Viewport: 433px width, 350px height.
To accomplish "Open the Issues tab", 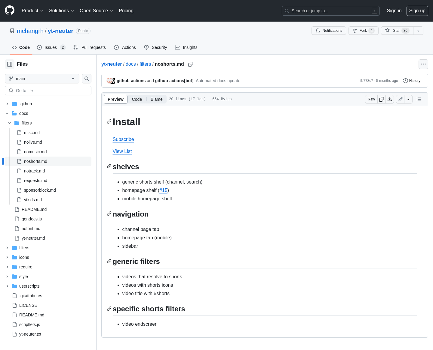I will click(x=51, y=47).
